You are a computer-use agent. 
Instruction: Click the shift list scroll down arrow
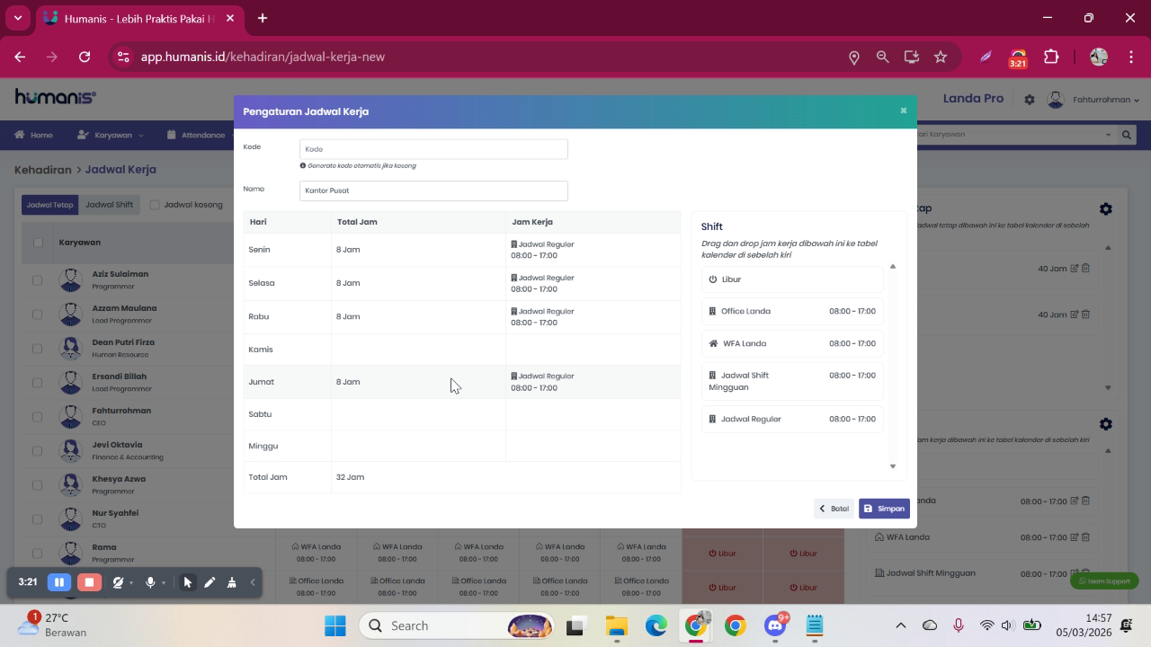(893, 465)
